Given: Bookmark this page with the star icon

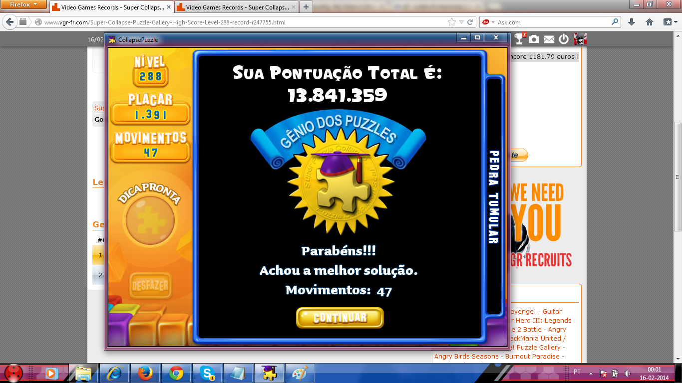Looking at the screenshot, I should tap(452, 22).
